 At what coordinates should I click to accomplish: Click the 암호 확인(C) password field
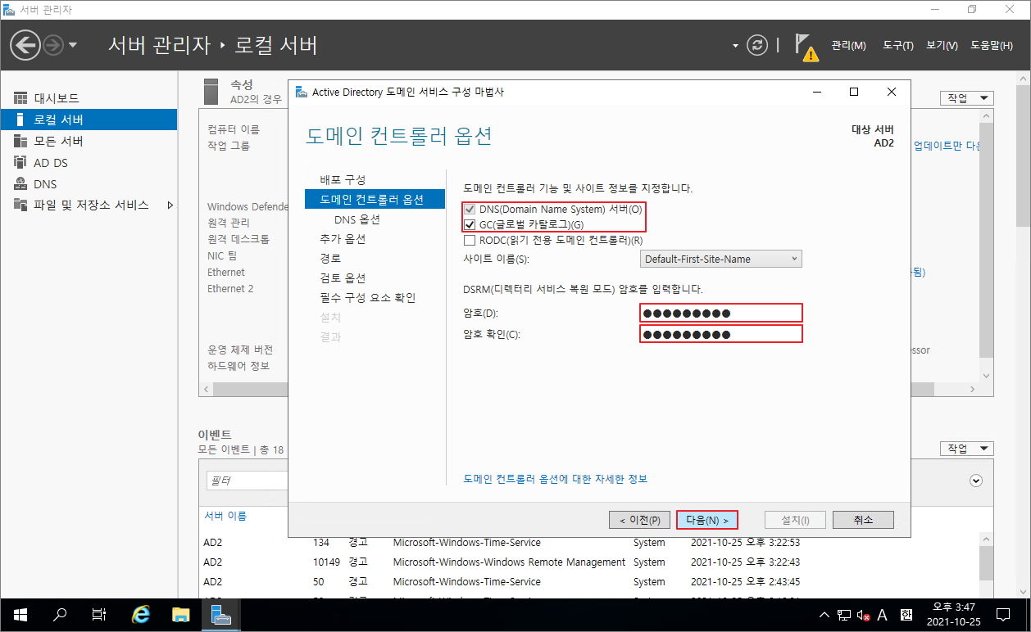[720, 334]
